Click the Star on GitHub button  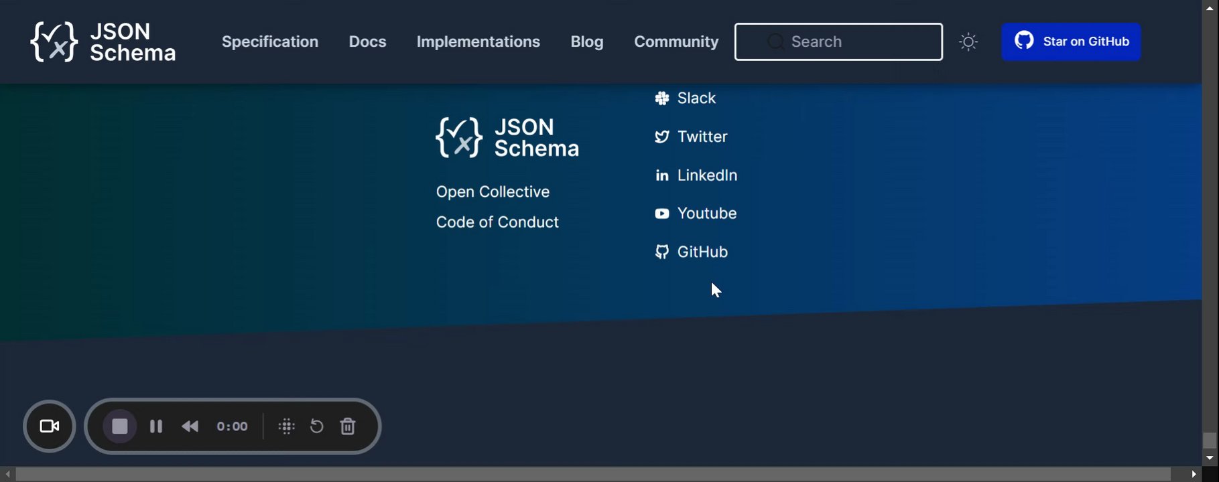pos(1071,42)
